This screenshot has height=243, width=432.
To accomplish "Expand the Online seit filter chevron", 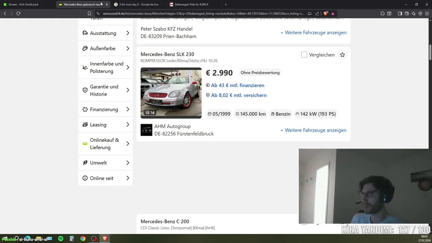I will point(128,178).
